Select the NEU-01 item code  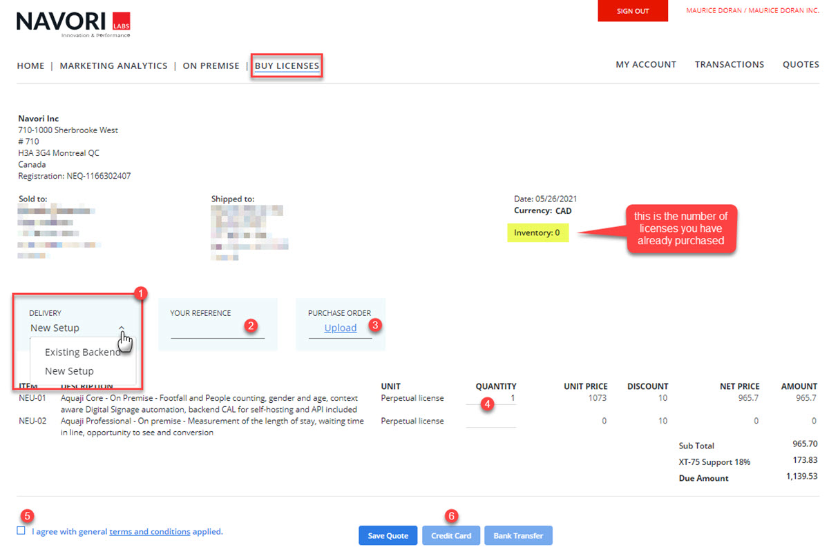[x=32, y=398]
